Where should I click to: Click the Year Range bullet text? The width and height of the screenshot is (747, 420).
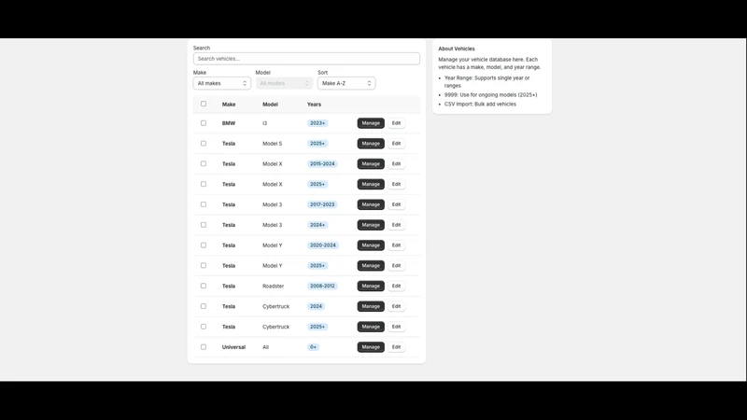pos(486,81)
